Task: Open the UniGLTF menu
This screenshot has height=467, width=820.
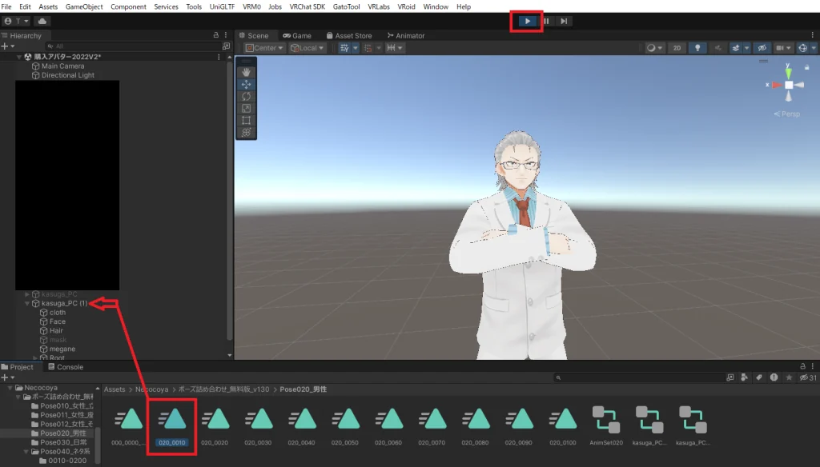Action: coord(222,6)
